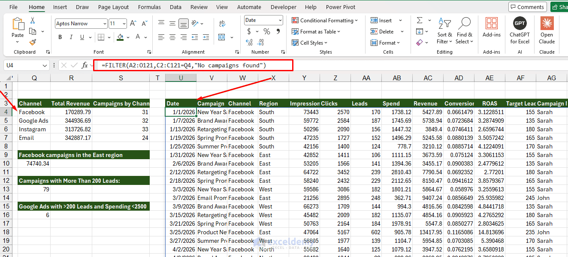Click the AutoSum sigma icon
This screenshot has height=257, width=568.
420,21
